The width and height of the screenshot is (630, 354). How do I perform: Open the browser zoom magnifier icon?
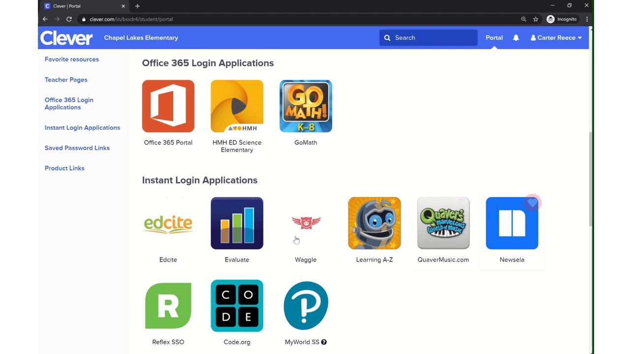coord(523,19)
